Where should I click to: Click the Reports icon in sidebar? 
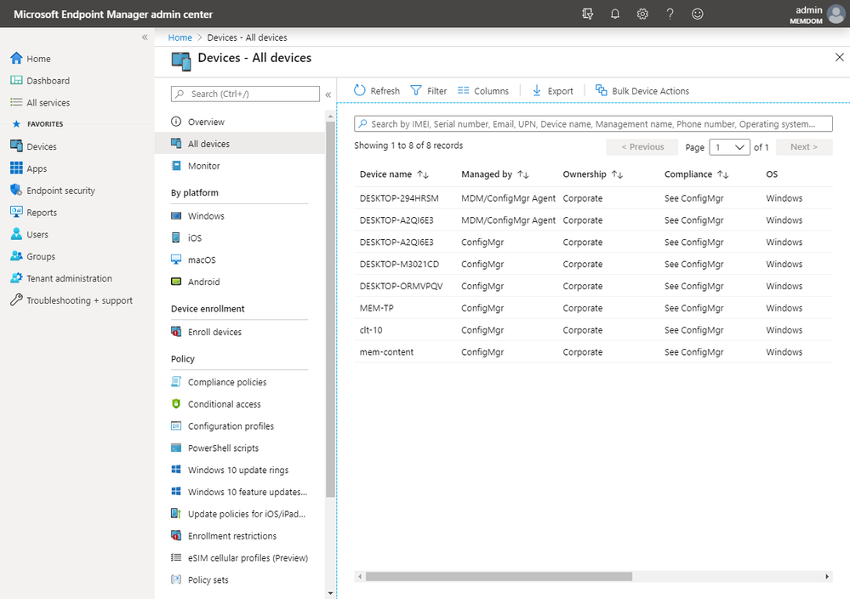coord(17,212)
